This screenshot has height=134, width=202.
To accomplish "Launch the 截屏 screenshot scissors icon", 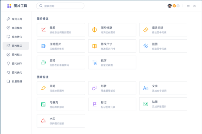I will coord(95,62).
